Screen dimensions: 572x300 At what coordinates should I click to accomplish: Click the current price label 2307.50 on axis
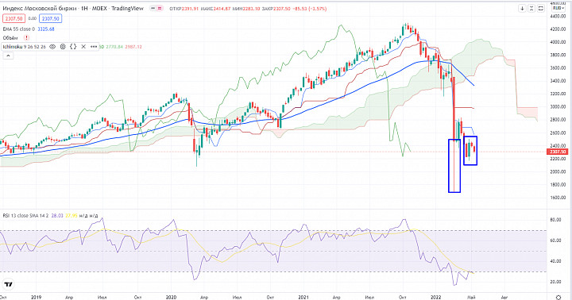tap(558, 152)
